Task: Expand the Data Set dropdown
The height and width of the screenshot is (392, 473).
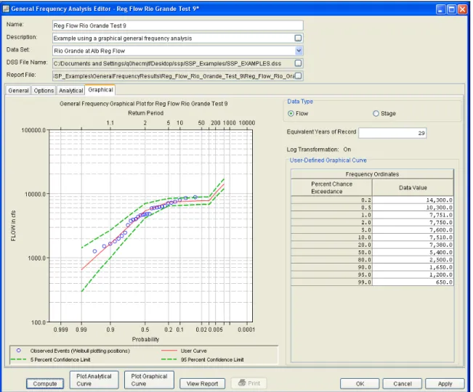Action: (x=299, y=51)
